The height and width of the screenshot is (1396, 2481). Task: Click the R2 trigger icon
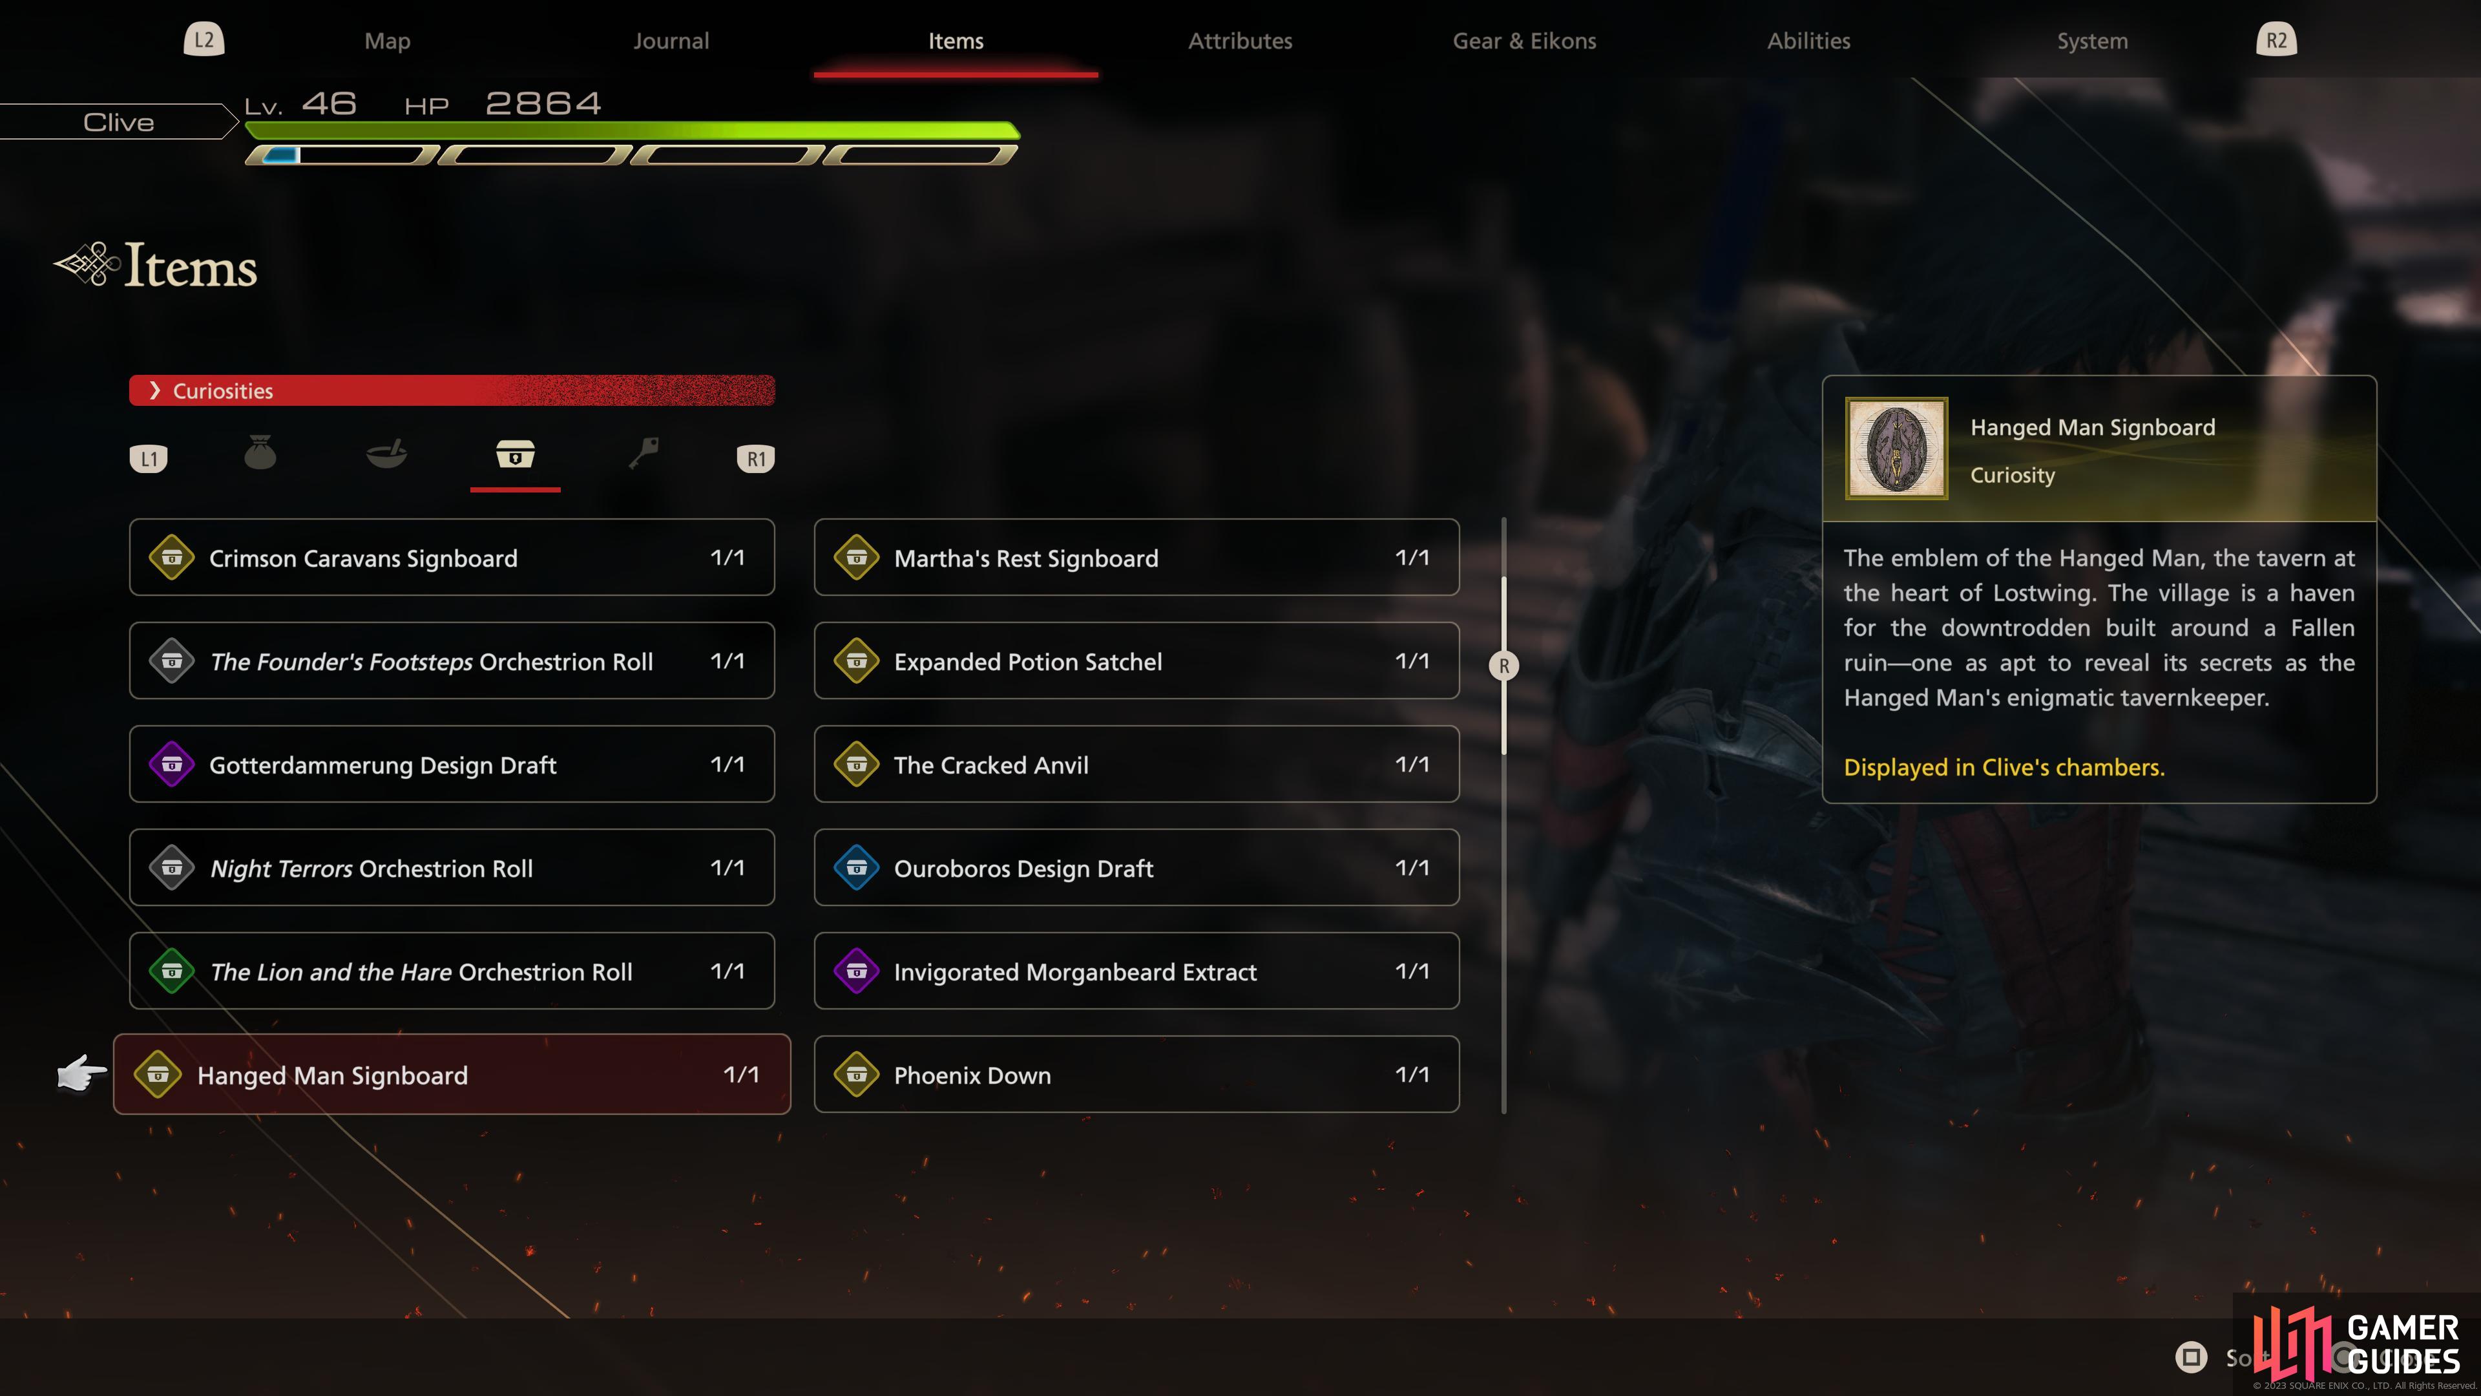click(2276, 39)
